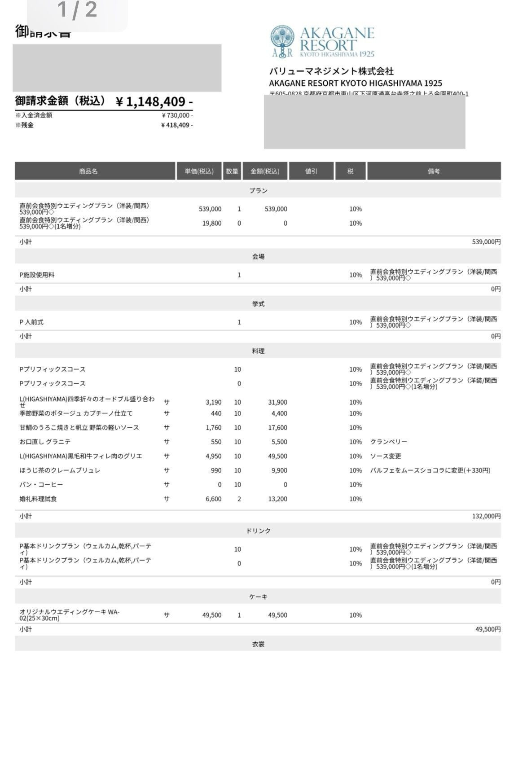Click the ケーキ section heading
The width and height of the screenshot is (514, 768).
(x=258, y=597)
